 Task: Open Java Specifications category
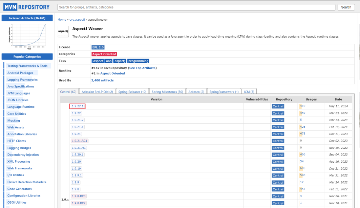[21, 86]
